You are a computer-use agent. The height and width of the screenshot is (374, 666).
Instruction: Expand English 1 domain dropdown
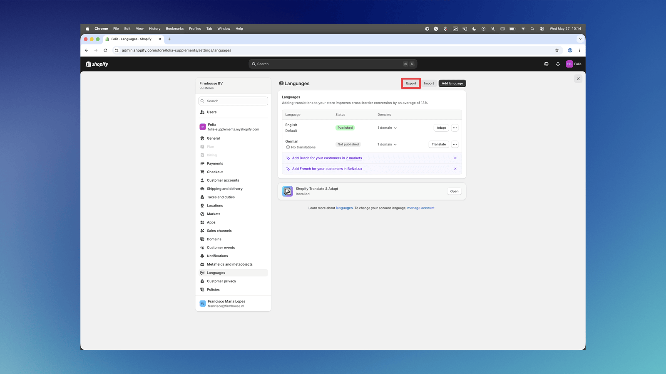tap(387, 128)
